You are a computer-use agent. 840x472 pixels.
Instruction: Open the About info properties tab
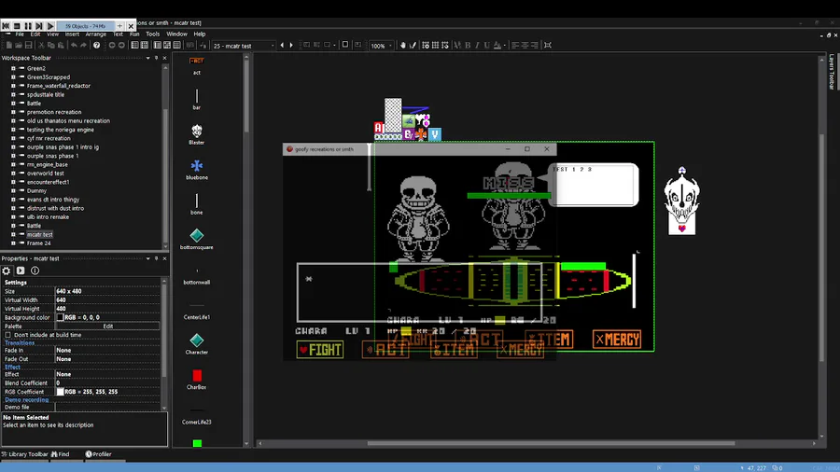click(x=35, y=271)
